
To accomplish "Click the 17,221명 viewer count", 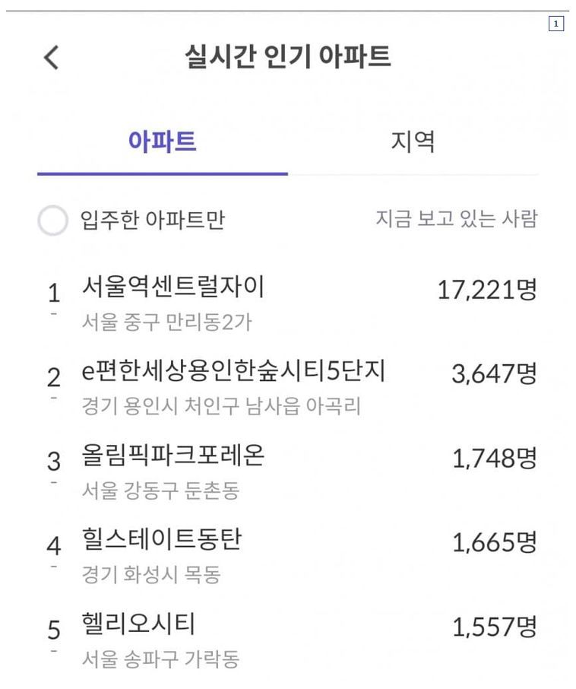I will click(486, 289).
